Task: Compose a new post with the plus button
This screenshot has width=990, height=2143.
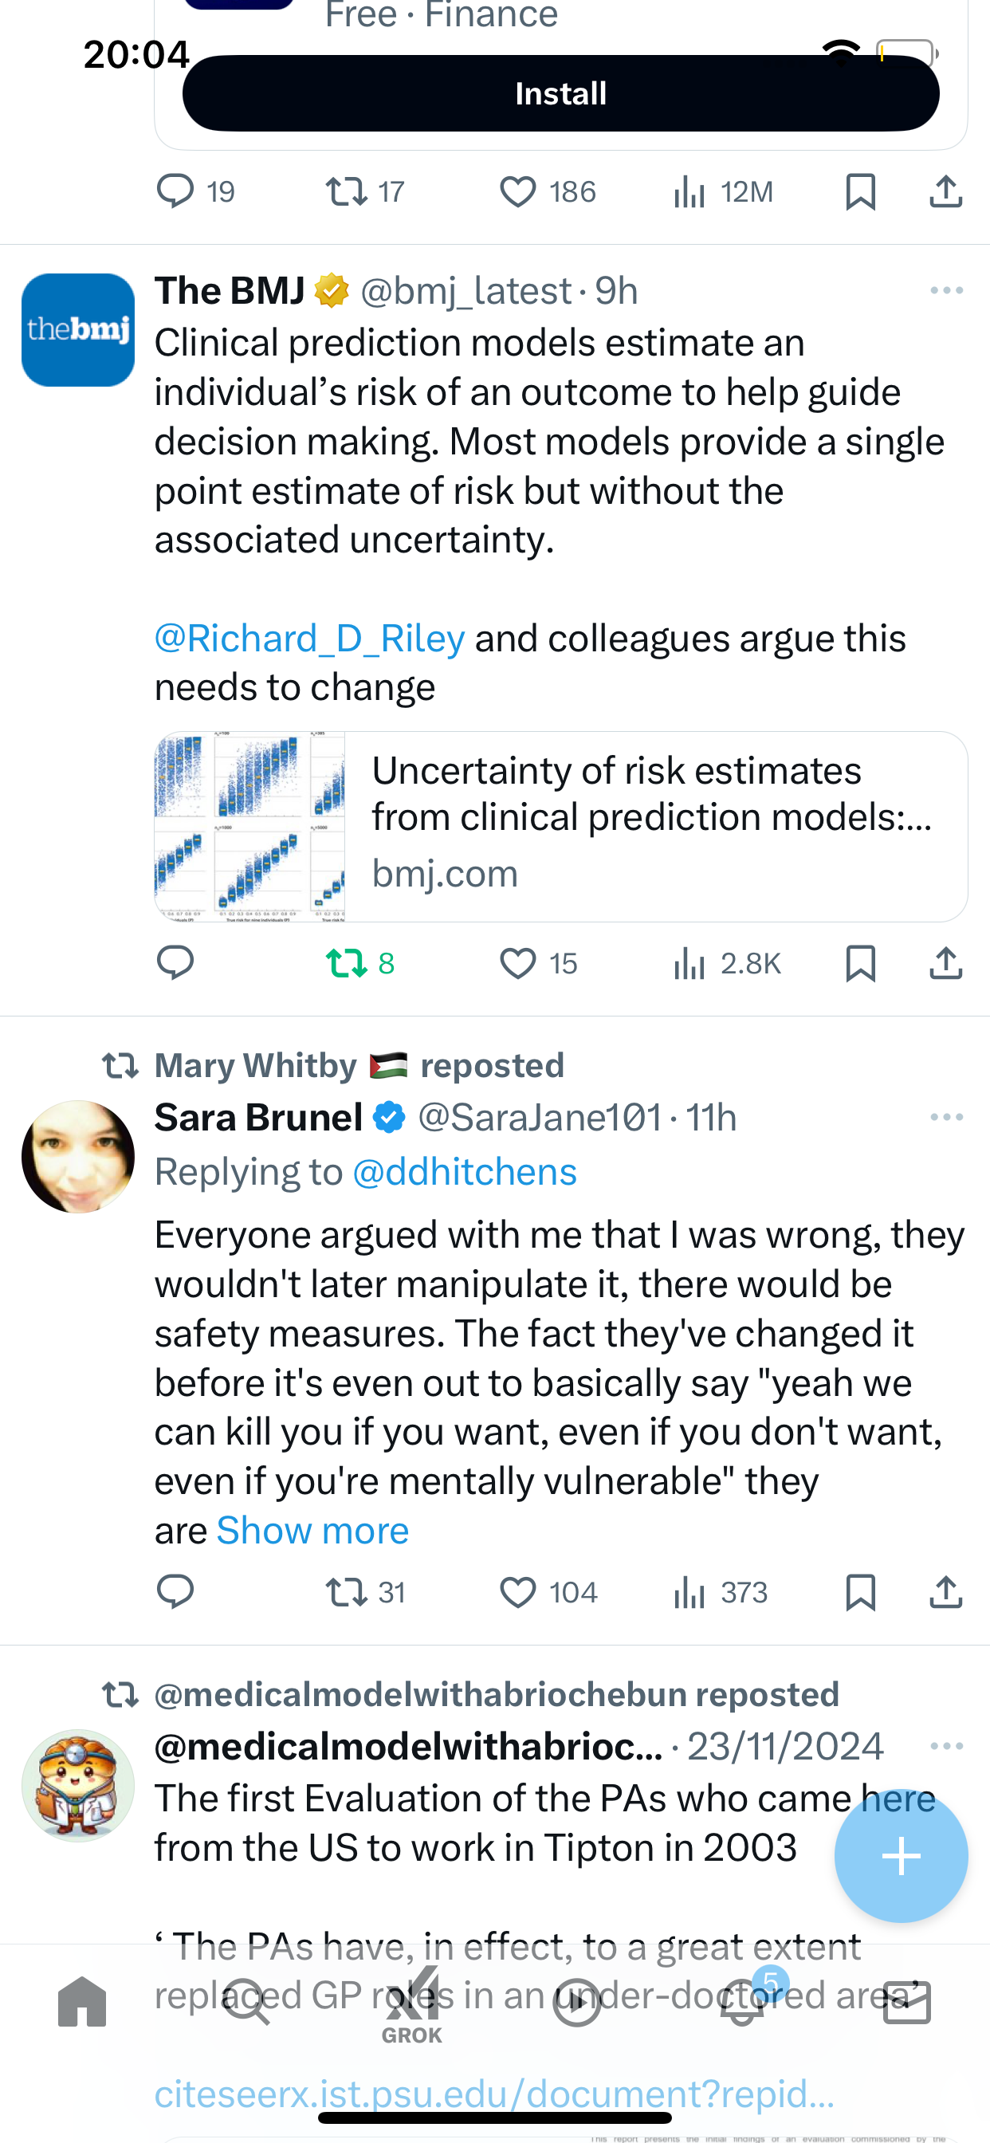Action: point(901,1856)
